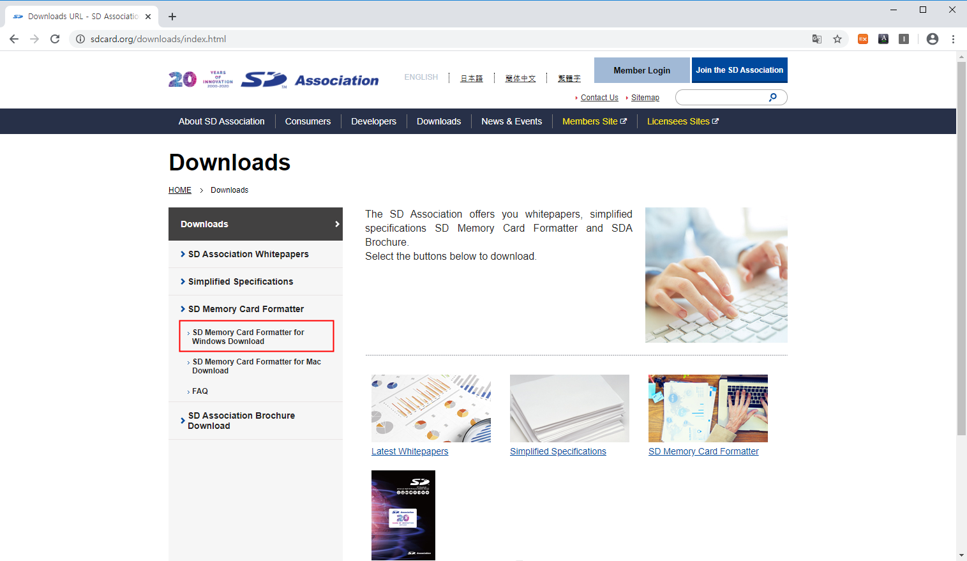Click the SD brochure cover thumbnail
This screenshot has width=967, height=561.
pos(403,515)
